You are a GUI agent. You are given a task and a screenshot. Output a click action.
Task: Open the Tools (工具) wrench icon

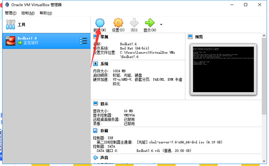point(10,25)
